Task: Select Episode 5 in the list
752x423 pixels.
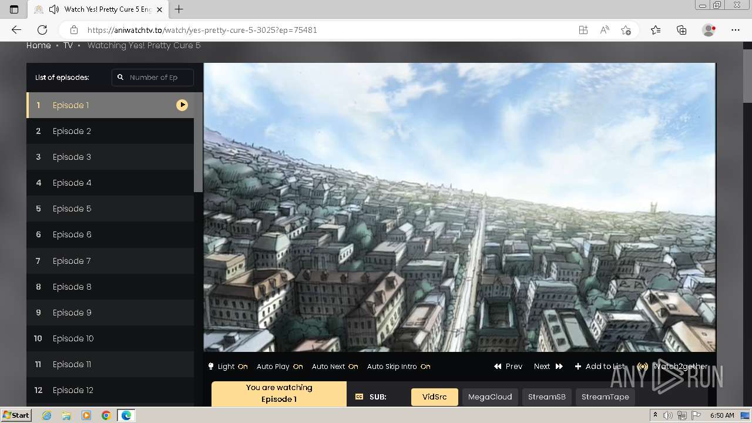Action: click(x=110, y=209)
